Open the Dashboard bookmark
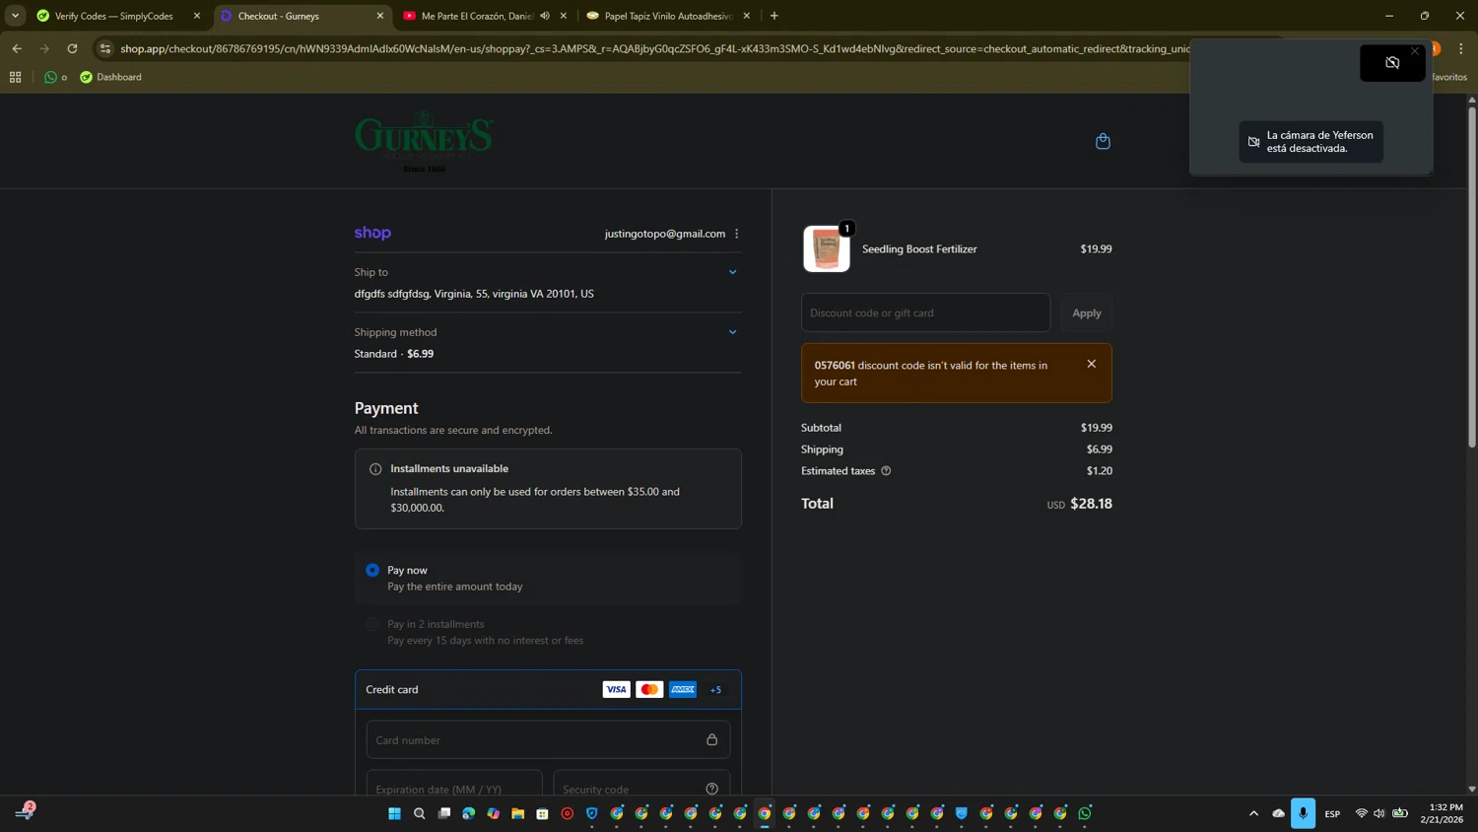1478x832 pixels. point(110,77)
